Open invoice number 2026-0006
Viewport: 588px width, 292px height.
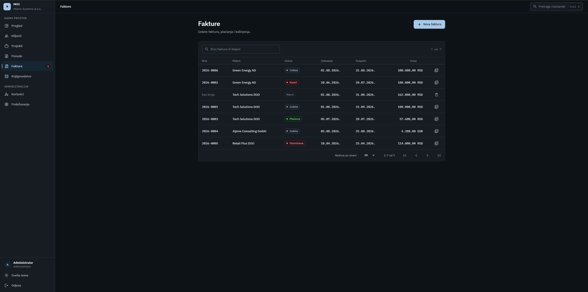click(210, 70)
